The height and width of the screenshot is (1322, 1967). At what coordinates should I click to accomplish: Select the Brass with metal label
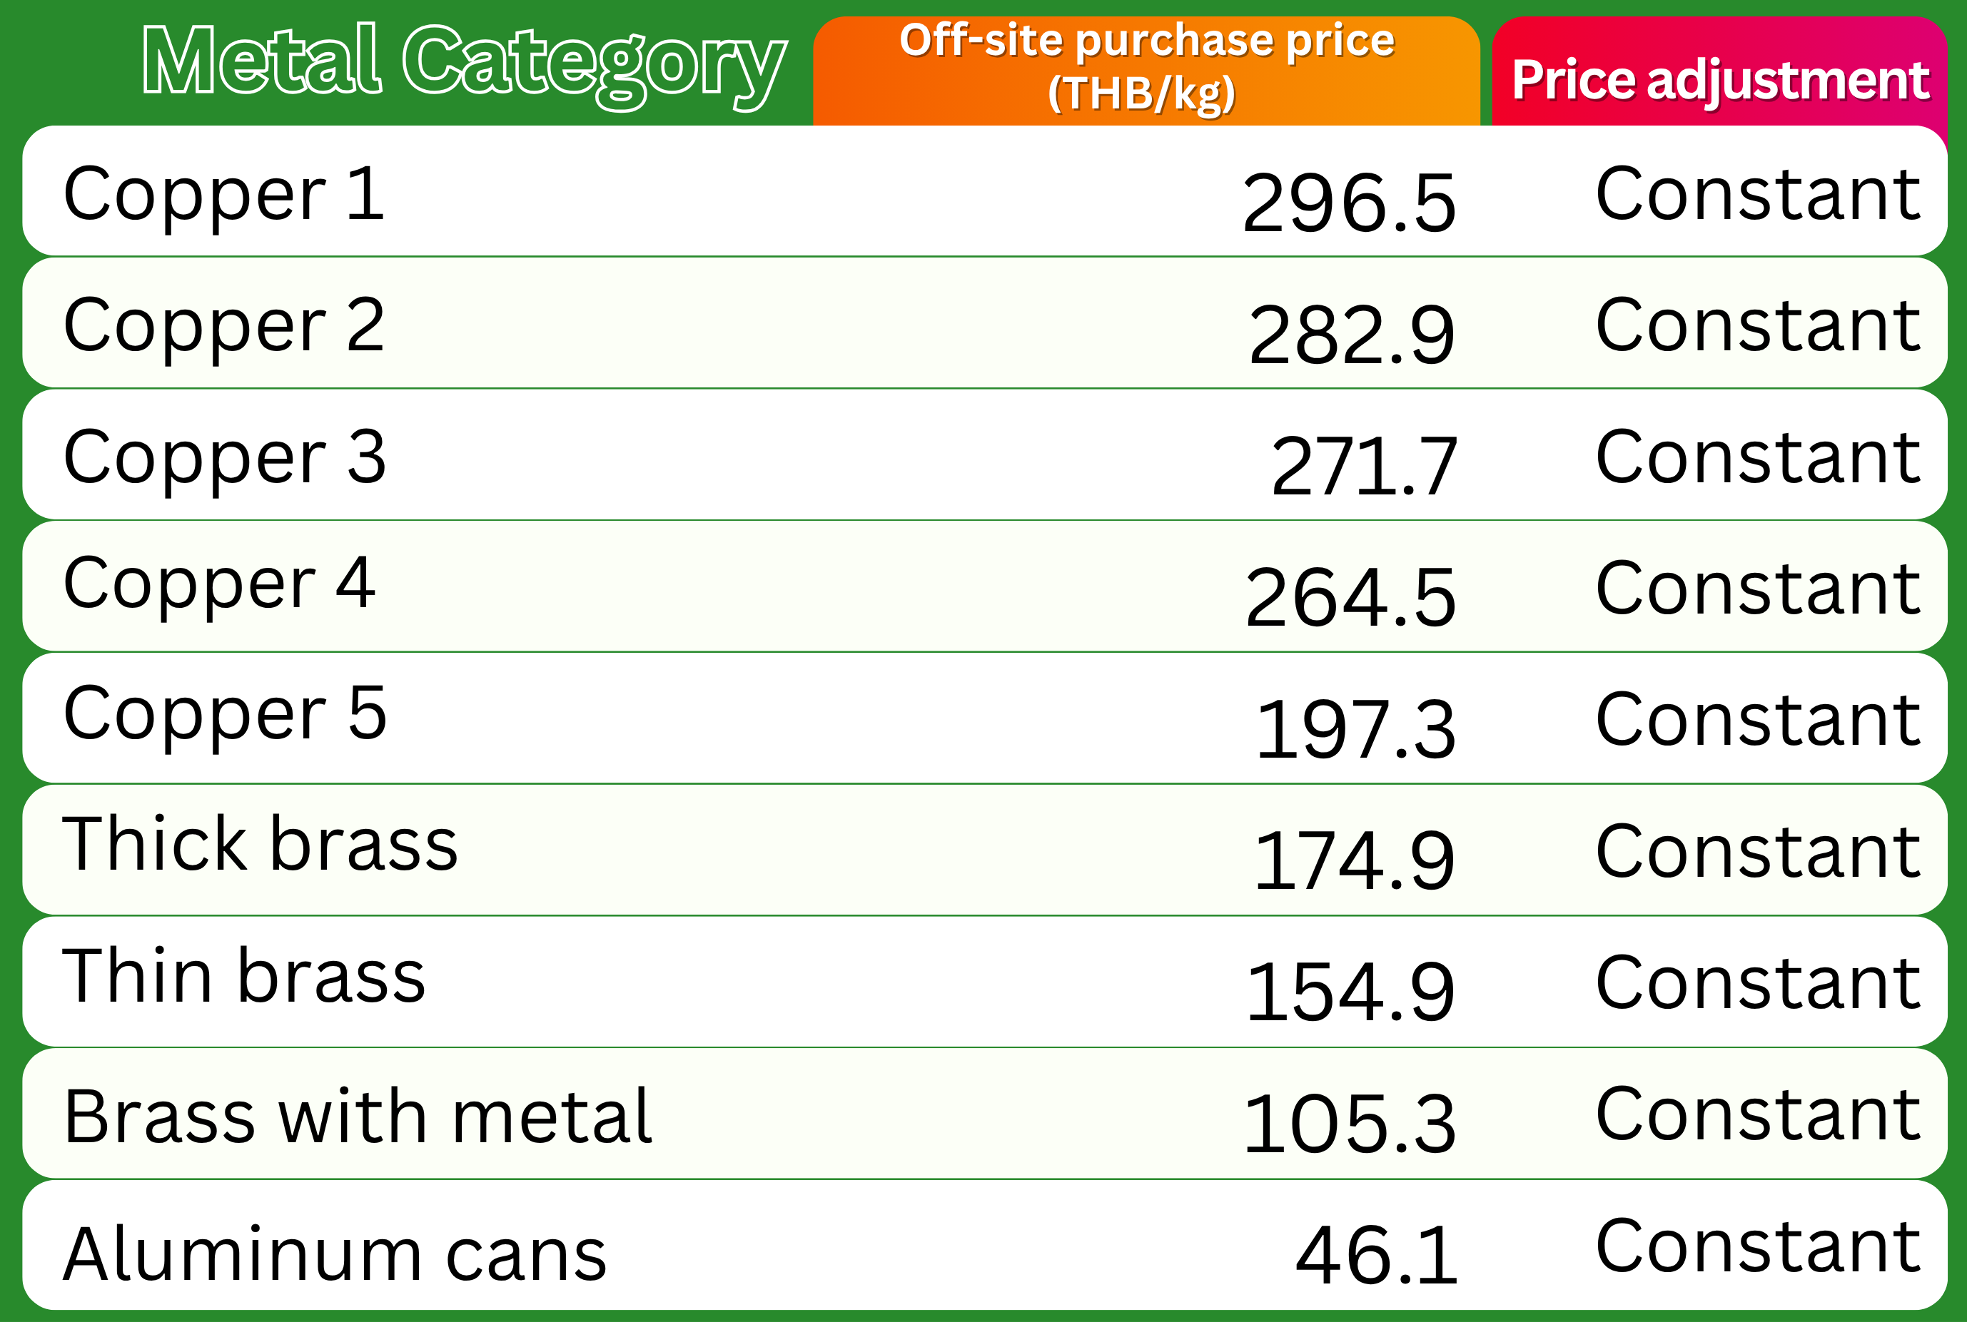[358, 1117]
